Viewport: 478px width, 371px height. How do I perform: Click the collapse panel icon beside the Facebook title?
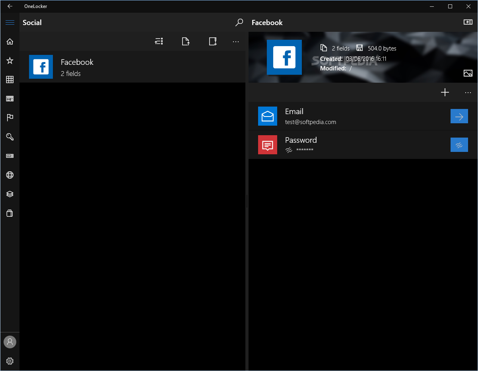pos(468,22)
